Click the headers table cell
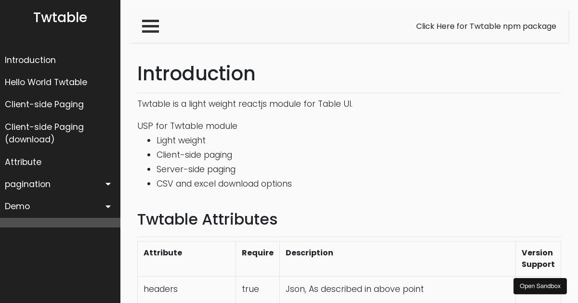Viewport: 578px width, 303px height. [x=161, y=289]
